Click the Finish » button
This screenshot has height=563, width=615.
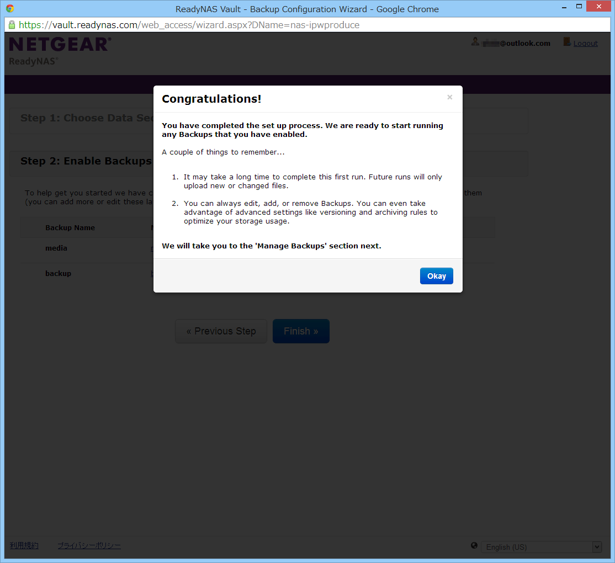pyautogui.click(x=301, y=331)
